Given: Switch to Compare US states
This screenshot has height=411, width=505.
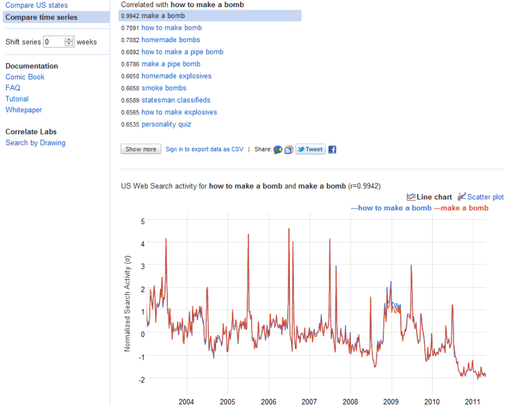Looking at the screenshot, I should click(36, 5).
